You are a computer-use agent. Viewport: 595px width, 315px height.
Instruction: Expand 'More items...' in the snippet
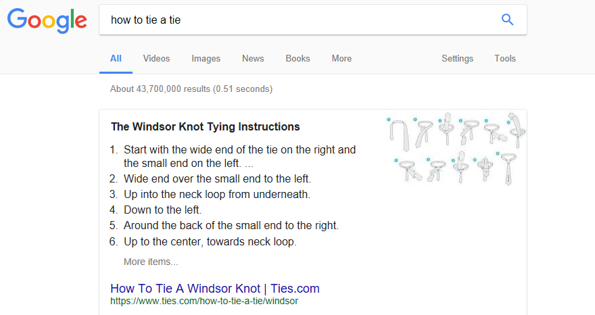point(151,262)
